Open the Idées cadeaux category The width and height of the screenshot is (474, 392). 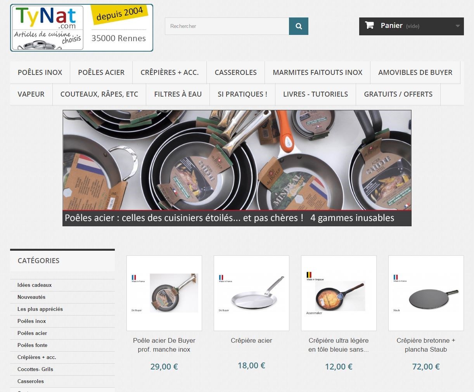(35, 285)
